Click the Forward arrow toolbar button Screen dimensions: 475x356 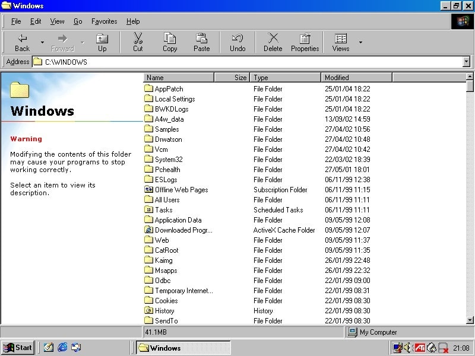[62, 42]
